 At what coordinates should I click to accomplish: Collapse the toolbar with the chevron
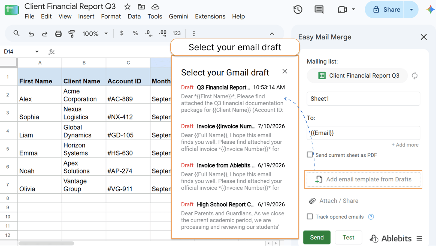pyautogui.click(x=272, y=34)
